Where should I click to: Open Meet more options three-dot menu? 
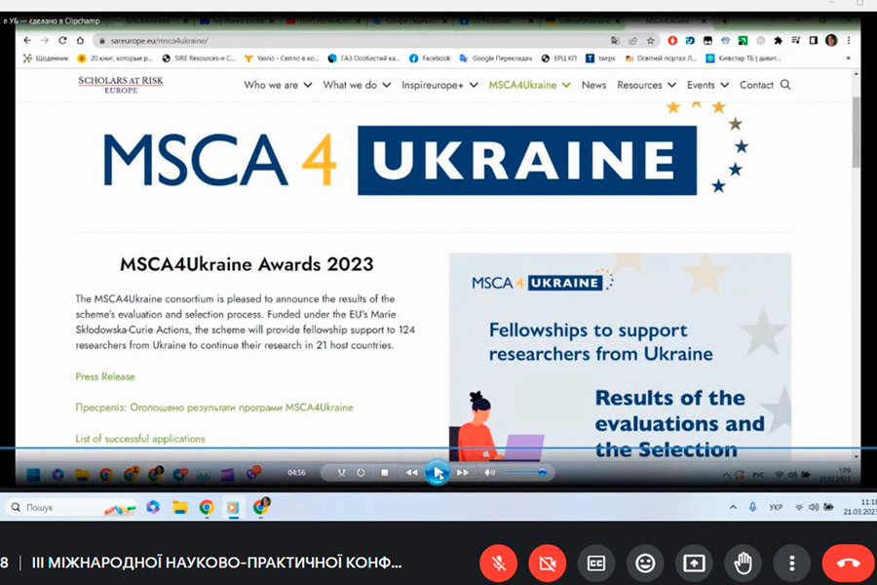pyautogui.click(x=792, y=564)
